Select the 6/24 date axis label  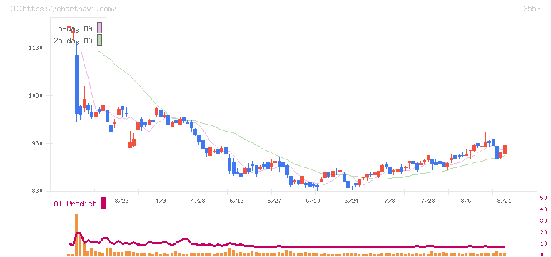[x=351, y=201]
